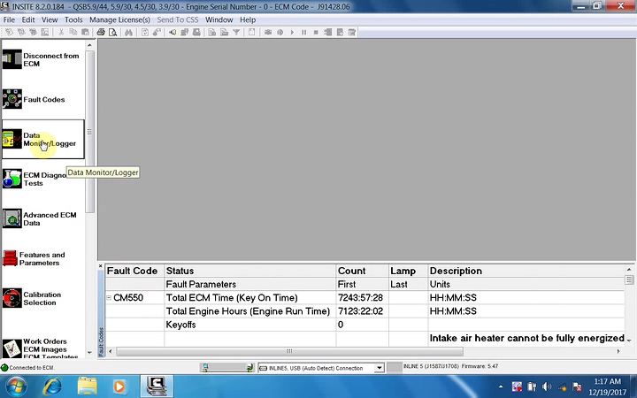This screenshot has height=398, width=637.
Task: Select the Total Engine Hours (Engine Run Time) cell
Action: [250, 311]
